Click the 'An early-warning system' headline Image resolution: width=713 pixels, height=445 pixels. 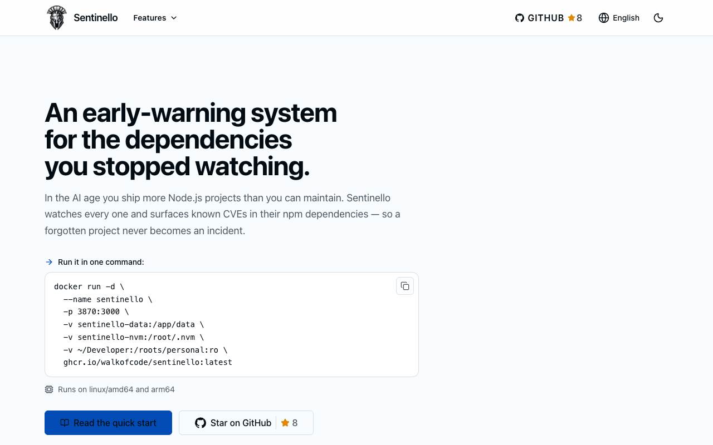pyautogui.click(x=191, y=113)
